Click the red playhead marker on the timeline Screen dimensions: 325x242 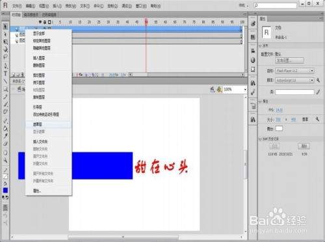[x=146, y=21]
